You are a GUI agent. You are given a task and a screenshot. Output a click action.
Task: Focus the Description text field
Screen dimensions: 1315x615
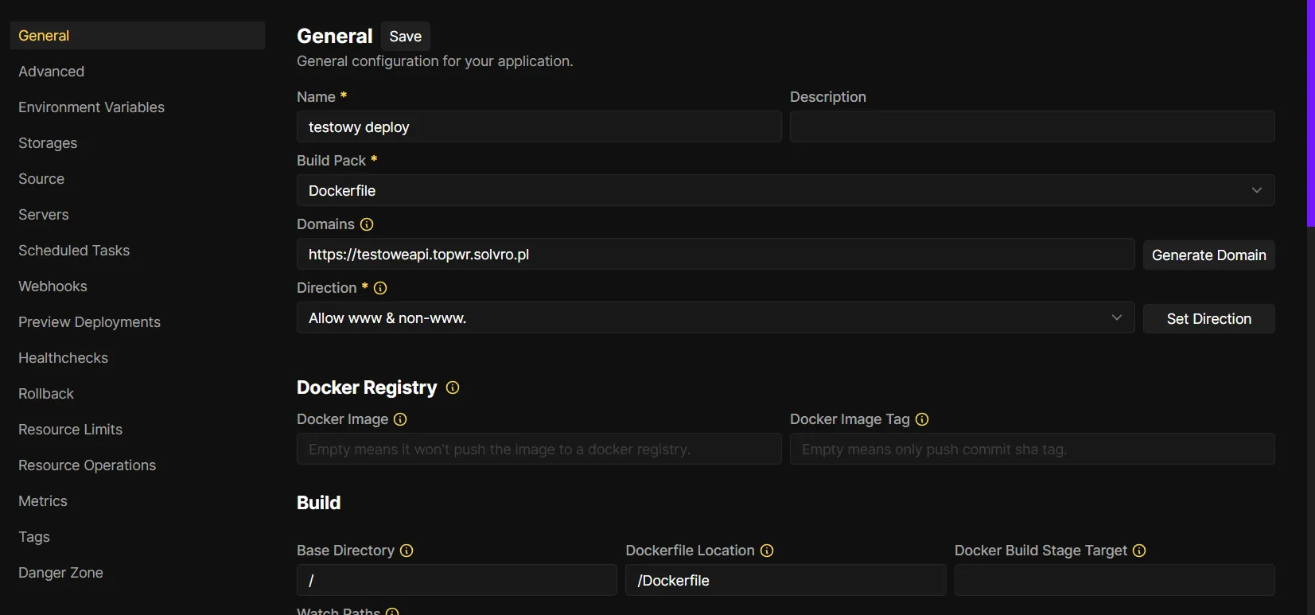tap(1032, 127)
